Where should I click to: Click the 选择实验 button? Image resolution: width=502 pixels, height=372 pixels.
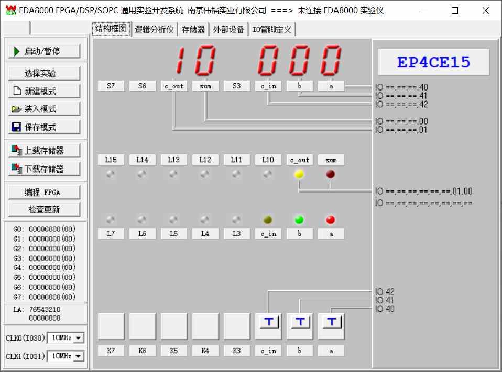click(x=45, y=73)
